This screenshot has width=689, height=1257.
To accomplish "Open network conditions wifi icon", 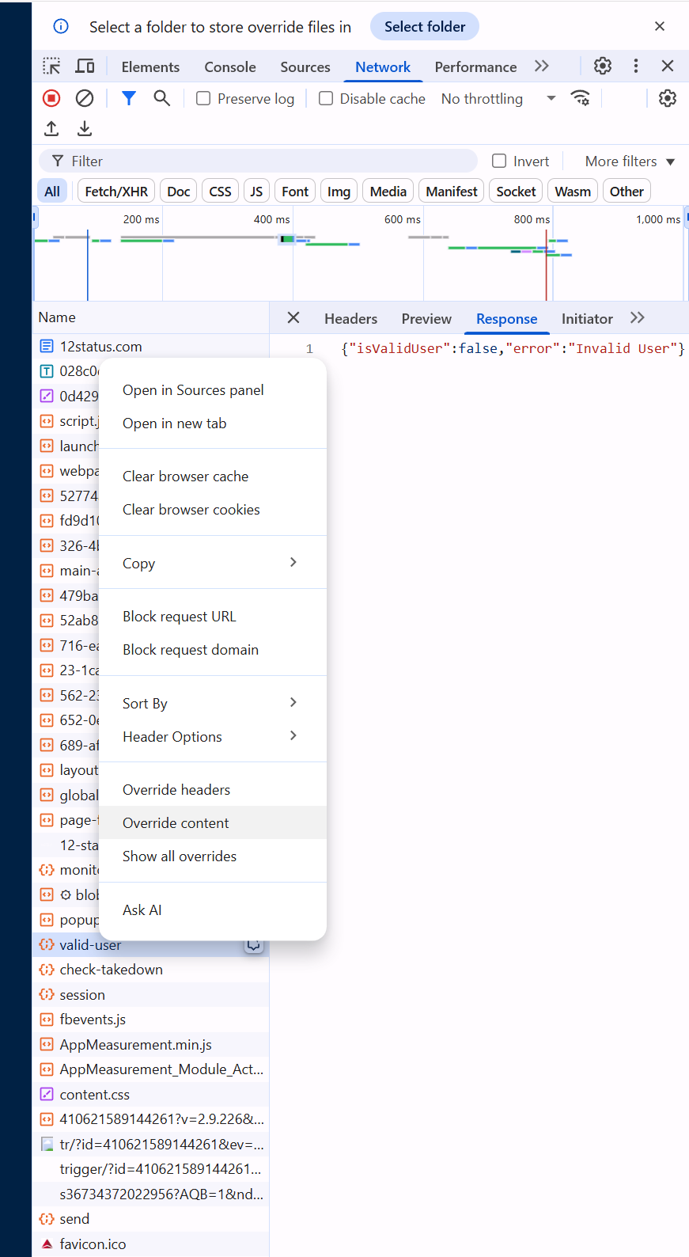I will (x=581, y=98).
